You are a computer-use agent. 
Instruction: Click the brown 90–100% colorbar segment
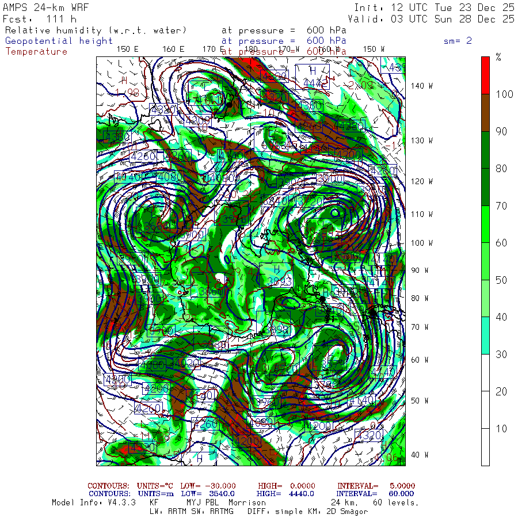485,113
